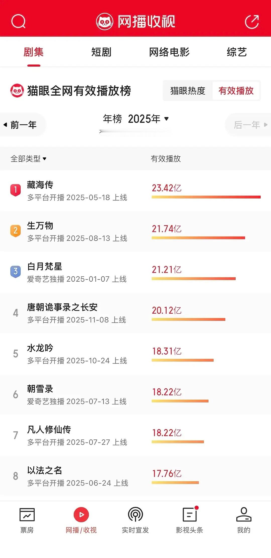Viewport: 271px width, 558px height.
Task: Tap the Maoyan cat logo in header
Action: pos(105,21)
